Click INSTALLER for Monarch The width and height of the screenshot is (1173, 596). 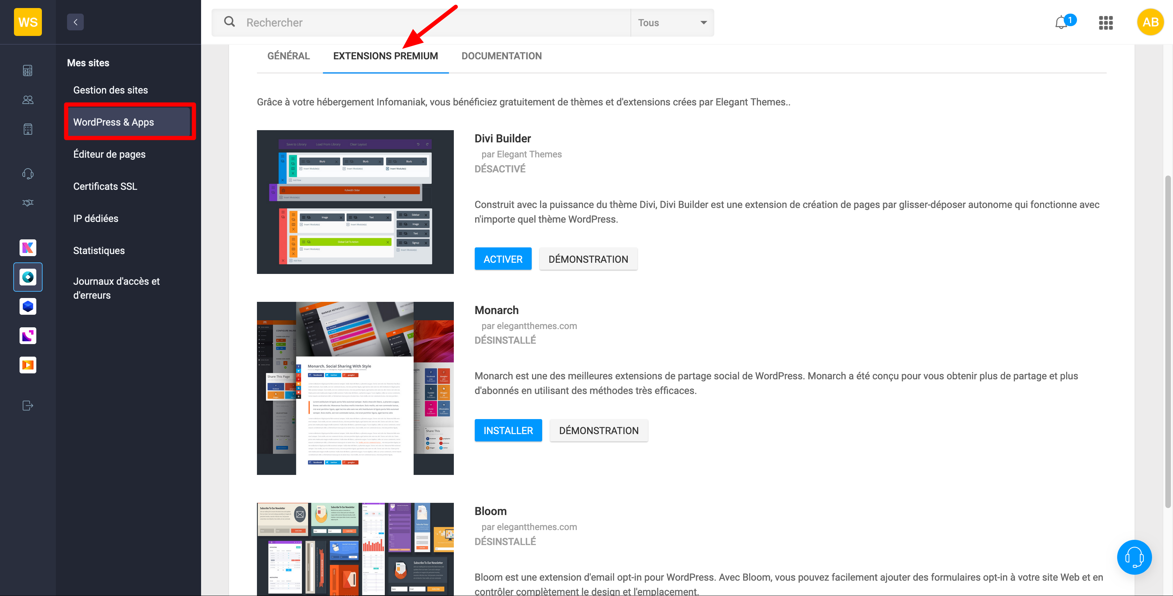[x=508, y=430]
